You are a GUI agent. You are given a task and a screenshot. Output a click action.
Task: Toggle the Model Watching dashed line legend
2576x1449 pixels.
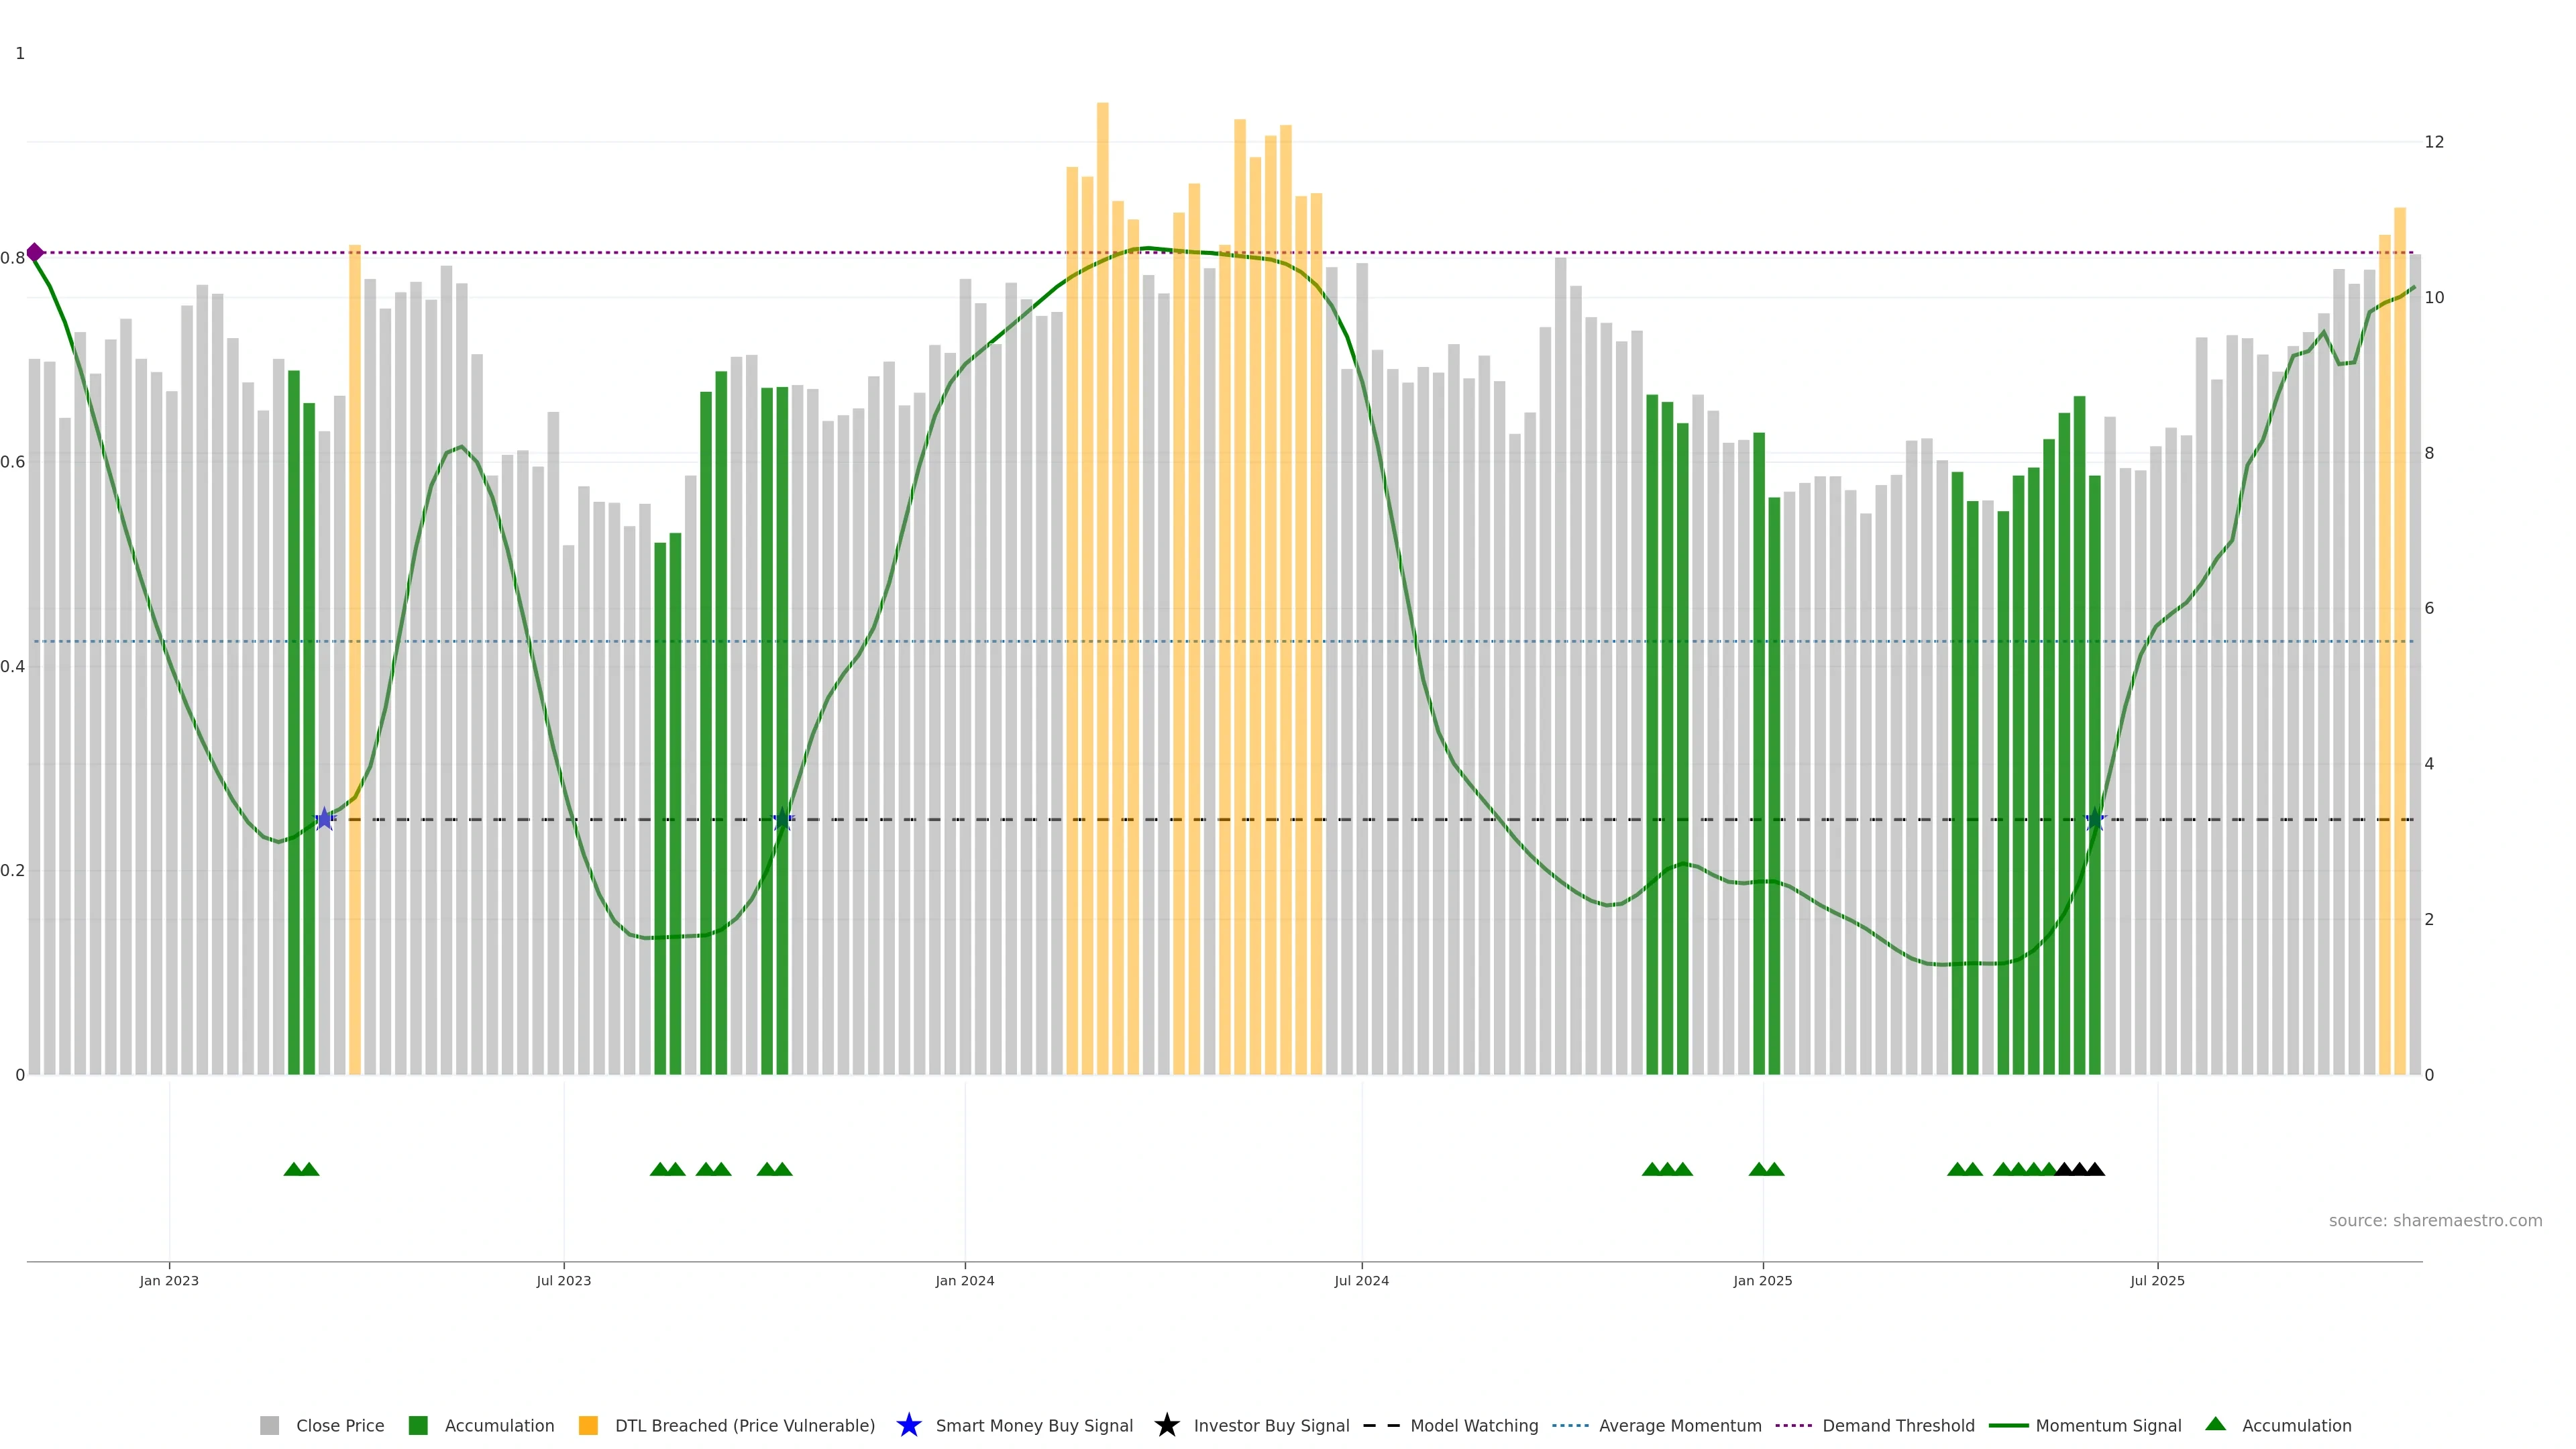tap(1381, 1425)
